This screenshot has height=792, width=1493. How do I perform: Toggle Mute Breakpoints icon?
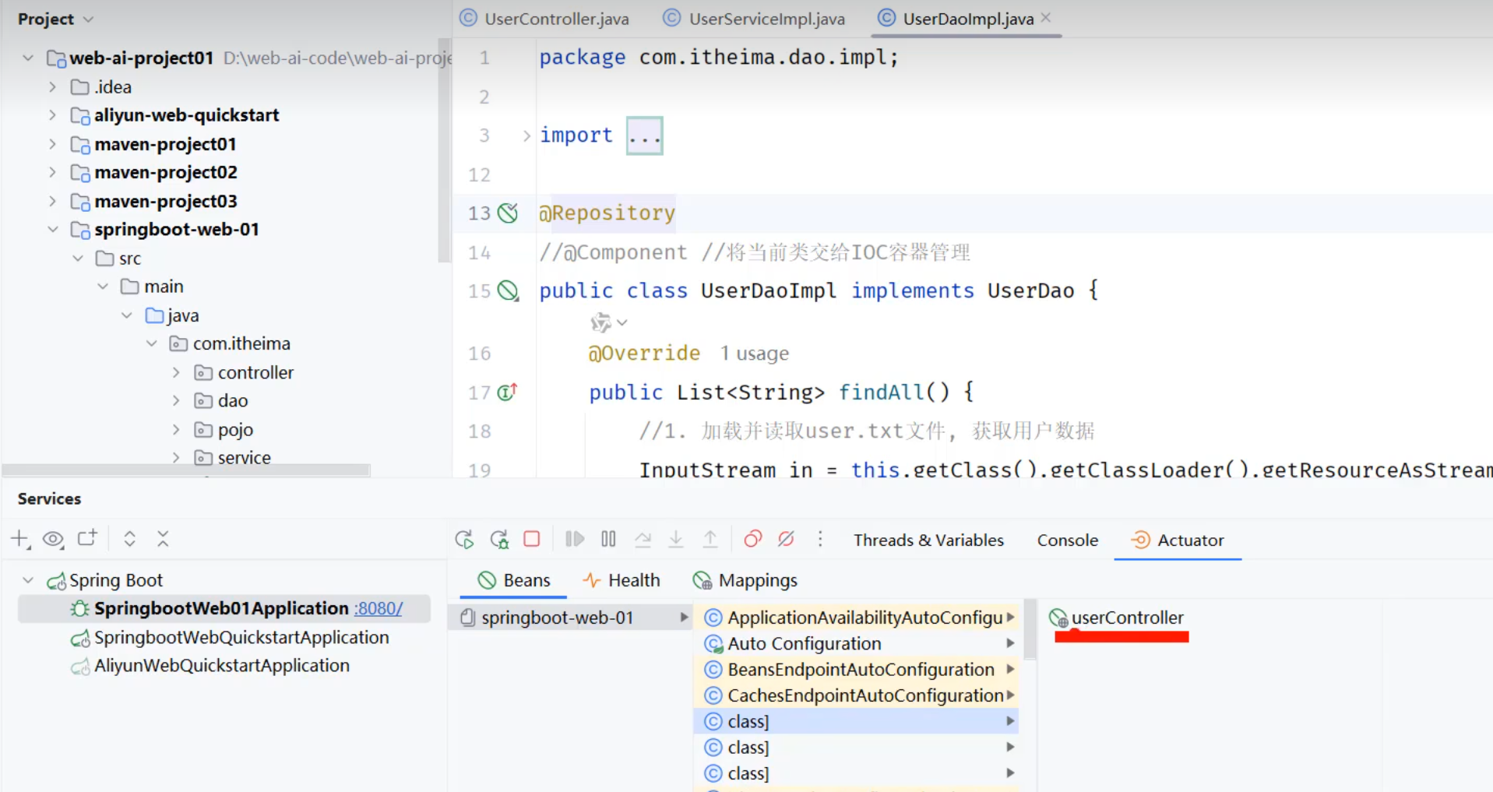[x=786, y=540]
